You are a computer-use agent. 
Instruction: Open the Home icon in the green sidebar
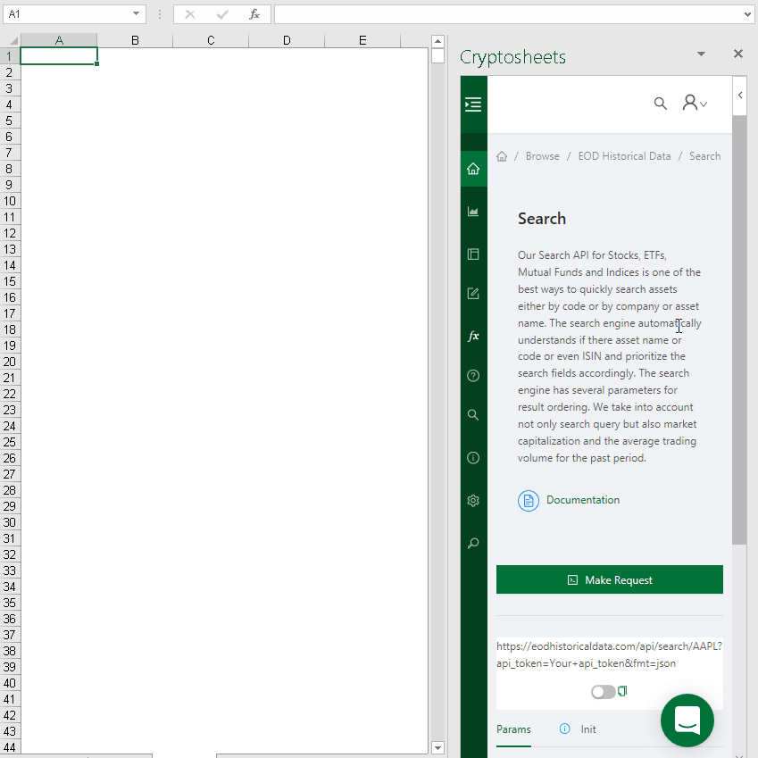(x=473, y=169)
